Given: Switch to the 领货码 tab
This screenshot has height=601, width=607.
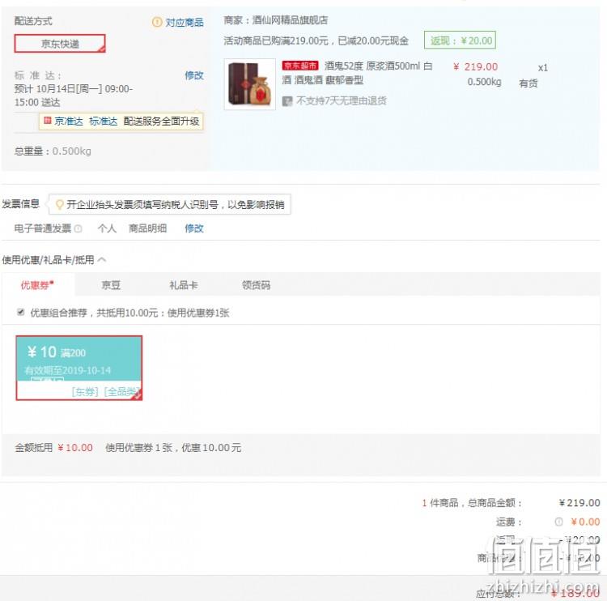Looking at the screenshot, I should click(x=256, y=285).
